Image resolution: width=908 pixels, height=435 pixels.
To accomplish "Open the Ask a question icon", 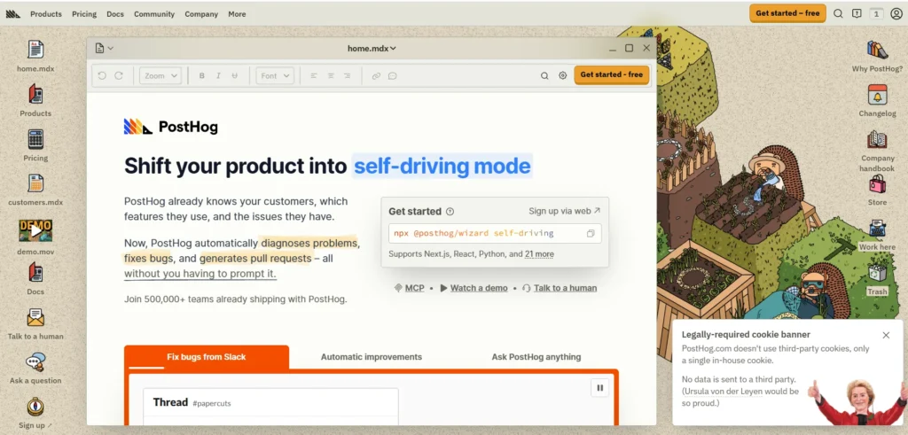I will click(x=35, y=362).
